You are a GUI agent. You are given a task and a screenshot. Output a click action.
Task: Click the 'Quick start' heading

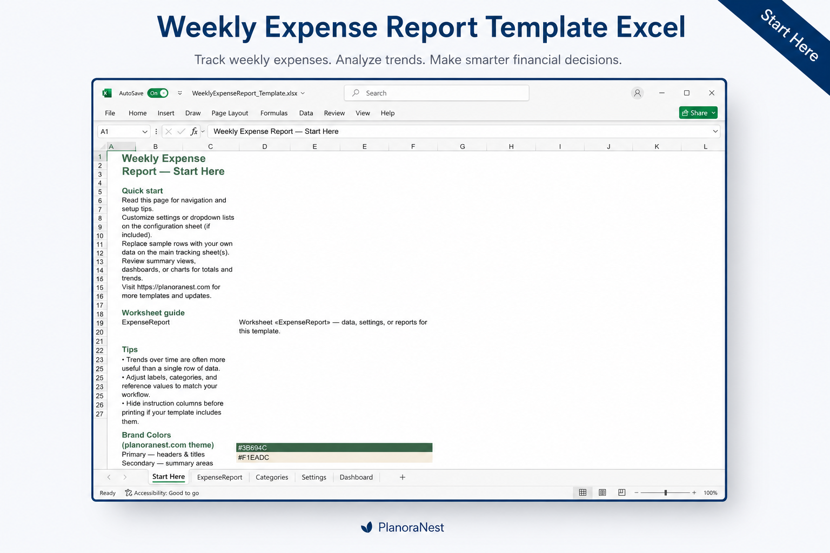tap(142, 191)
